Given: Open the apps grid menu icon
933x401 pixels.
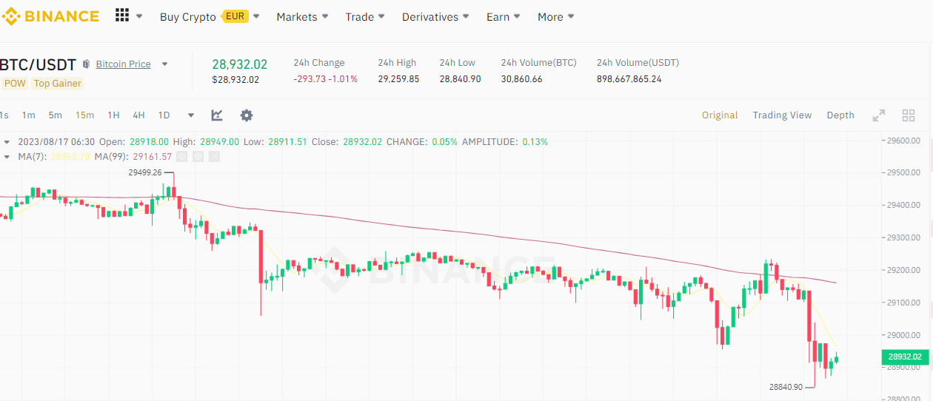Looking at the screenshot, I should tap(122, 16).
